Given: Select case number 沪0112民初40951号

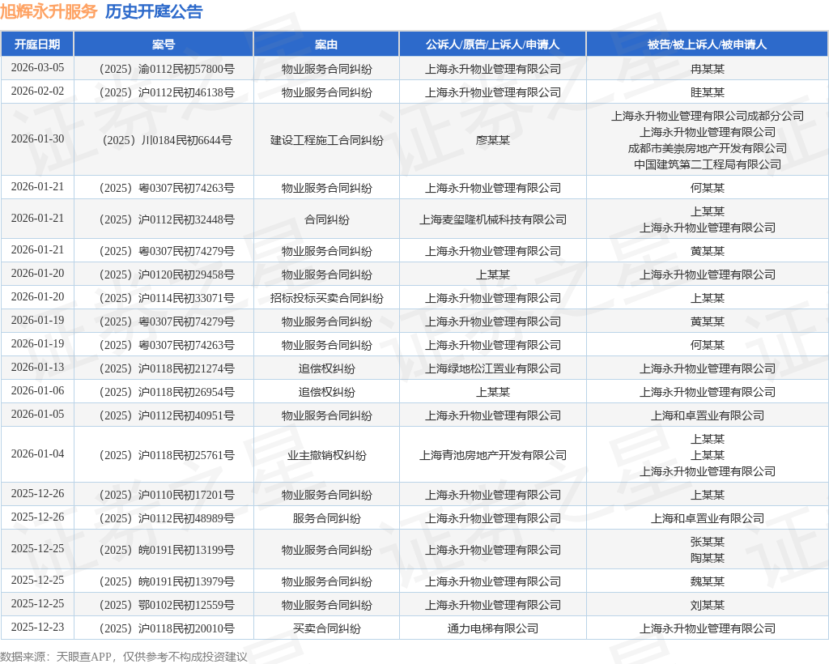Looking at the screenshot, I should [167, 415].
